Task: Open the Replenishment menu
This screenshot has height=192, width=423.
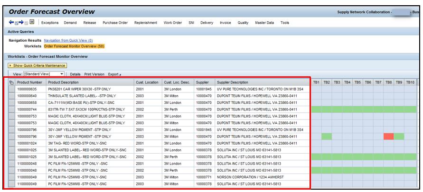Action: (146, 23)
